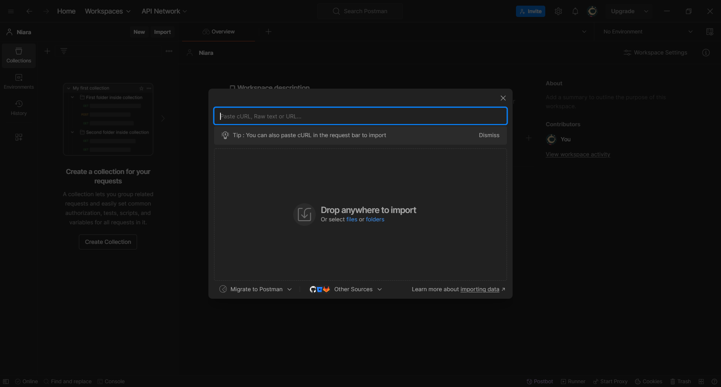721x387 pixels.
Task: Click the Invite button
Action: [x=531, y=11]
